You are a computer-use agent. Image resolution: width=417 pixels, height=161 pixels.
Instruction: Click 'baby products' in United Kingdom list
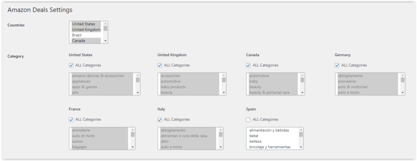click(x=190, y=87)
